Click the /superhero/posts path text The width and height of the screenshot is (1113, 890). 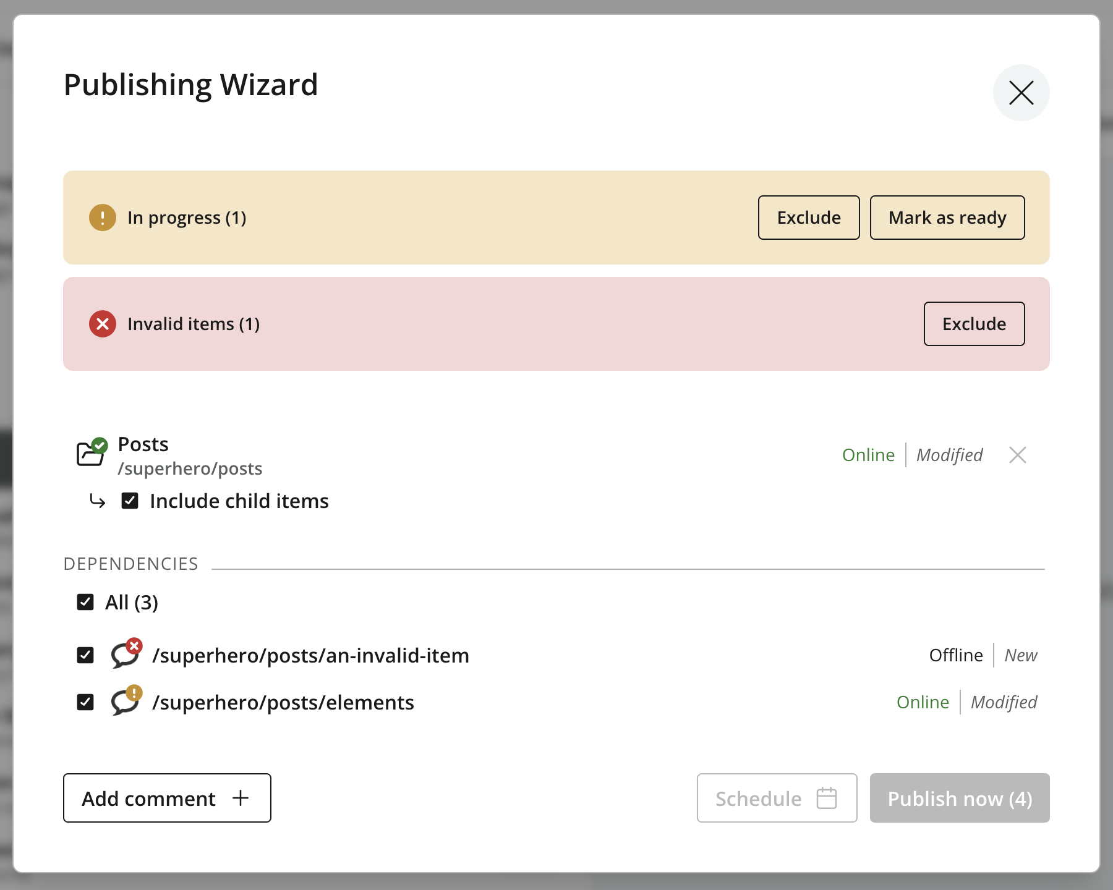click(x=190, y=468)
